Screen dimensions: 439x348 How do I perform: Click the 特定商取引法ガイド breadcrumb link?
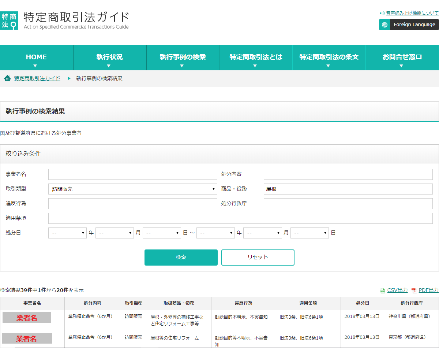tap(37, 78)
